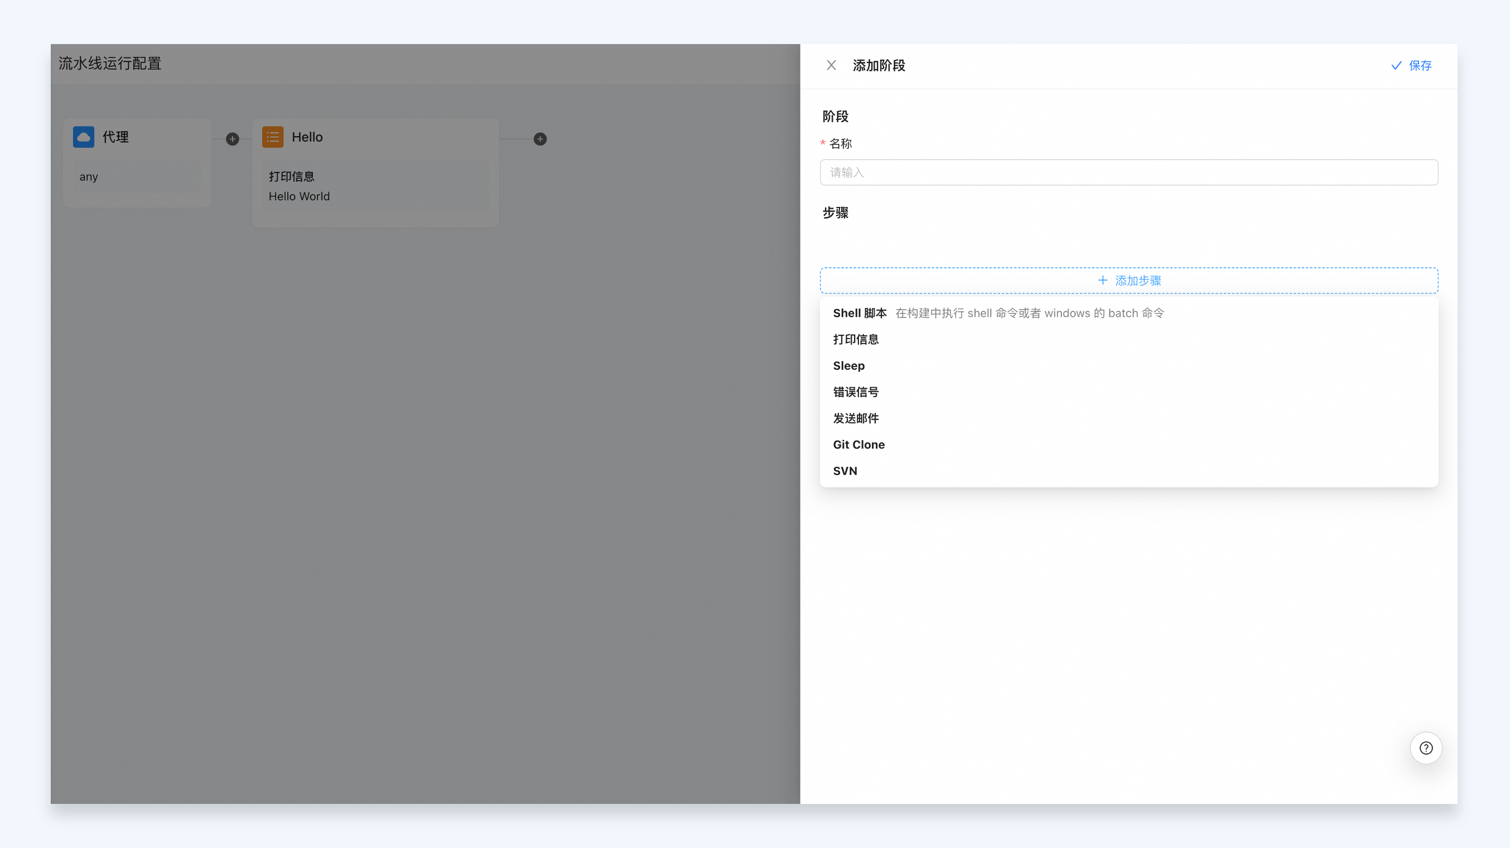1510x848 pixels.
Task: Click the 代理 card title
Action: [x=115, y=137]
